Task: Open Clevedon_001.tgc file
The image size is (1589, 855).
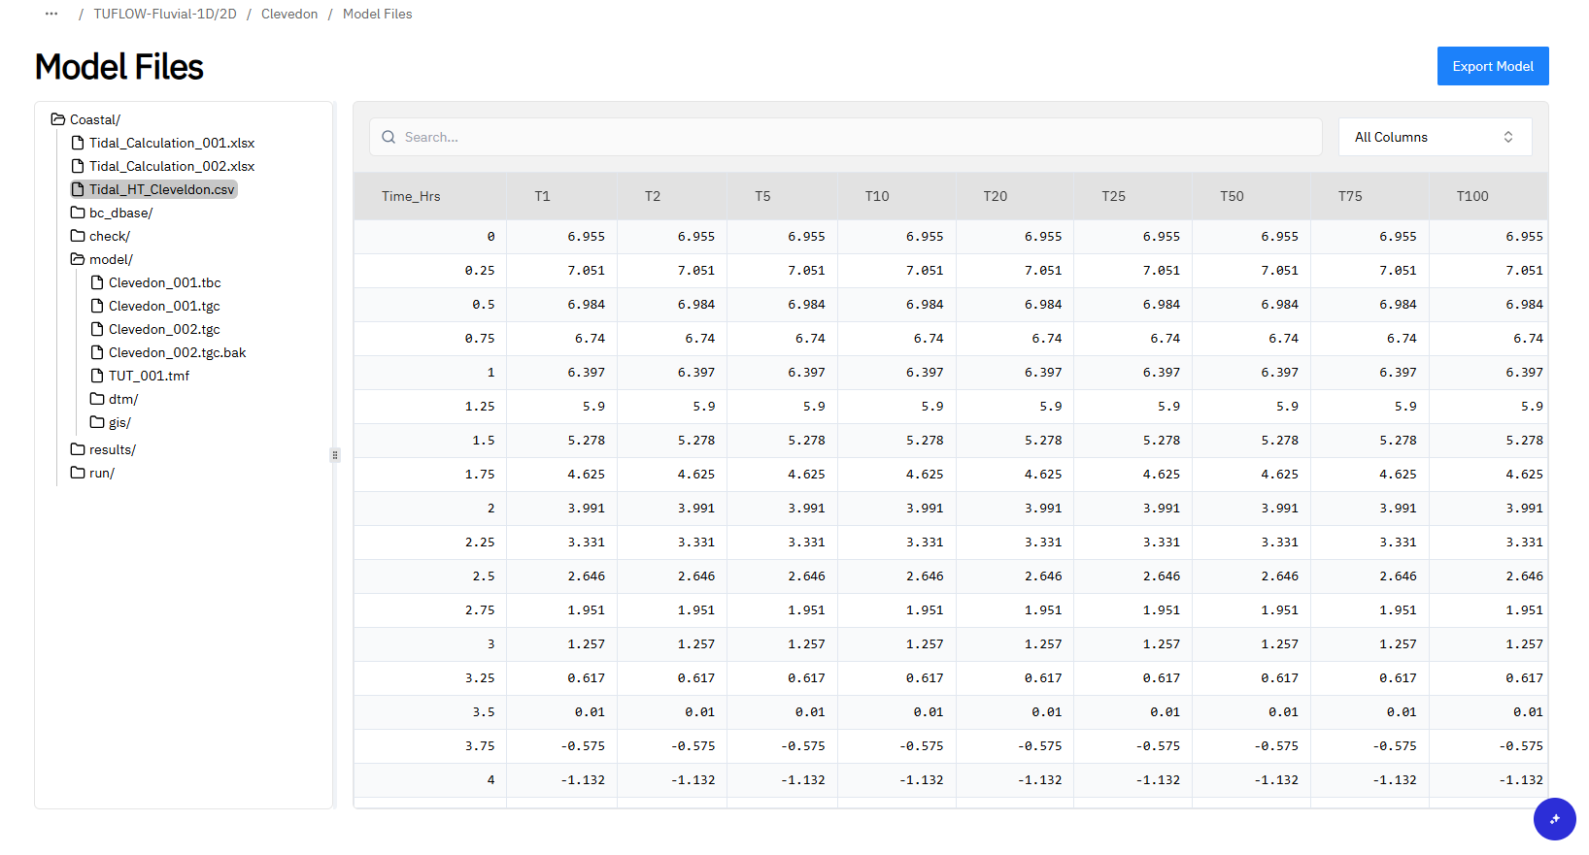Action: pos(155,306)
